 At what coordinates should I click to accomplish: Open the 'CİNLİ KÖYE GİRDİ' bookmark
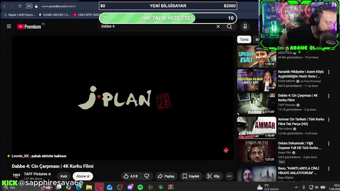(87, 15)
